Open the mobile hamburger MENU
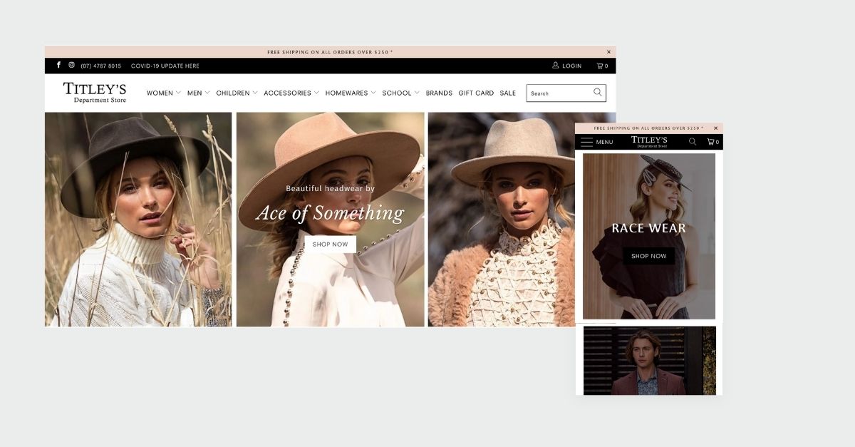 596,142
